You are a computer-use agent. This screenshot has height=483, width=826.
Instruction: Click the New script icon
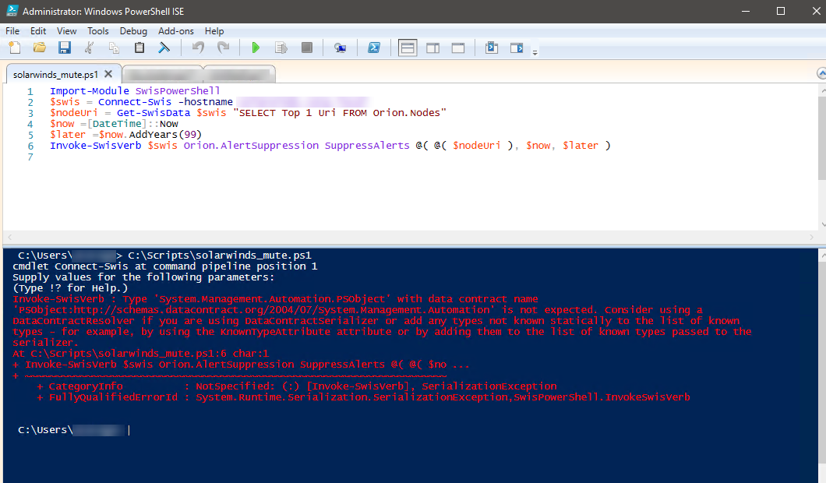(x=15, y=48)
